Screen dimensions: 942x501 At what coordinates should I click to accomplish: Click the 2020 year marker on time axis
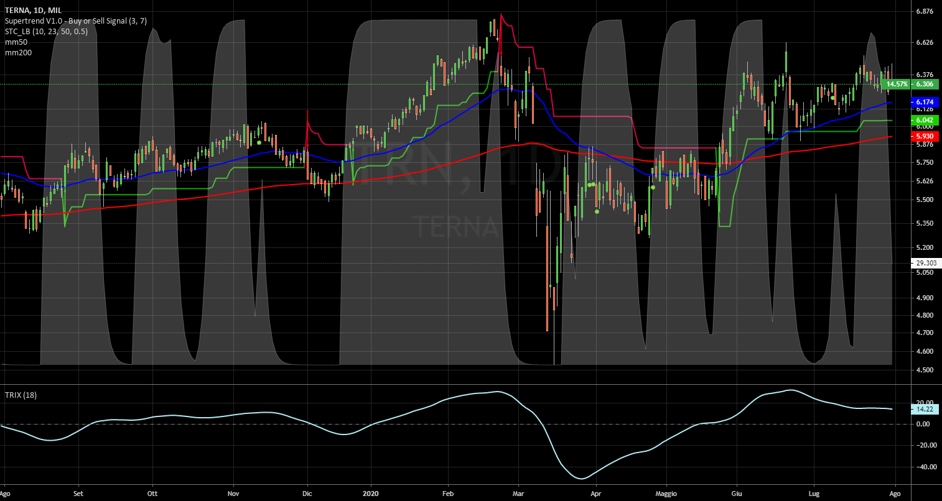370,493
